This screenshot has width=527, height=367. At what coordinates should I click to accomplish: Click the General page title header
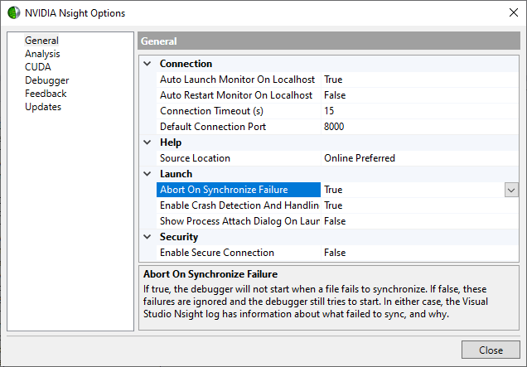point(329,41)
